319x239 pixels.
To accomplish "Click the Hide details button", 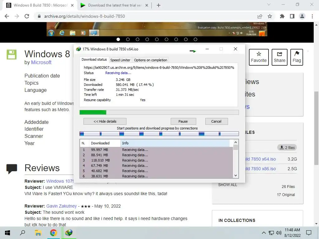I will point(105,121).
